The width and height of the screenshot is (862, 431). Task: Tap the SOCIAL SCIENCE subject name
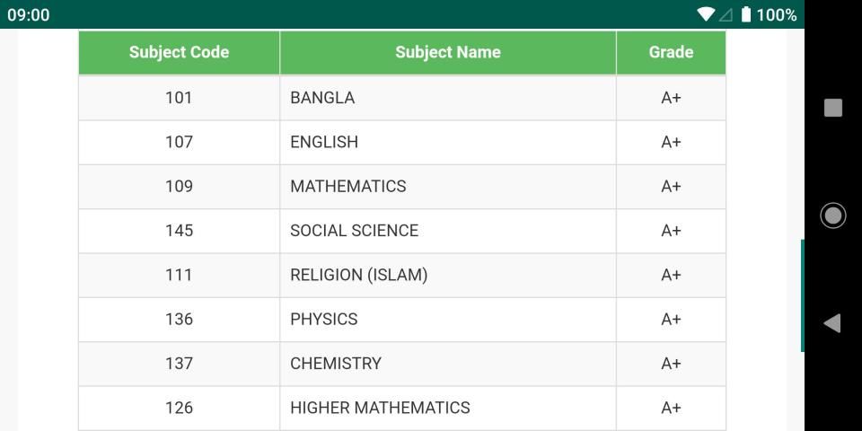[354, 231]
